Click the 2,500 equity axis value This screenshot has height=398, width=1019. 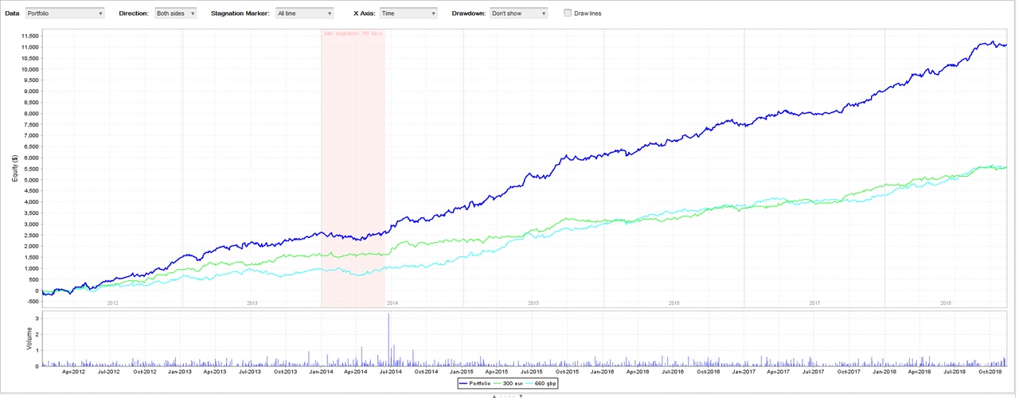click(30, 236)
